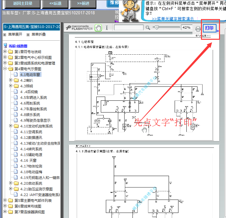The height and width of the screenshot is (218, 226).
Task: Click the folder icon of 第2章电气中心标示视图
Action: (x=10, y=57)
